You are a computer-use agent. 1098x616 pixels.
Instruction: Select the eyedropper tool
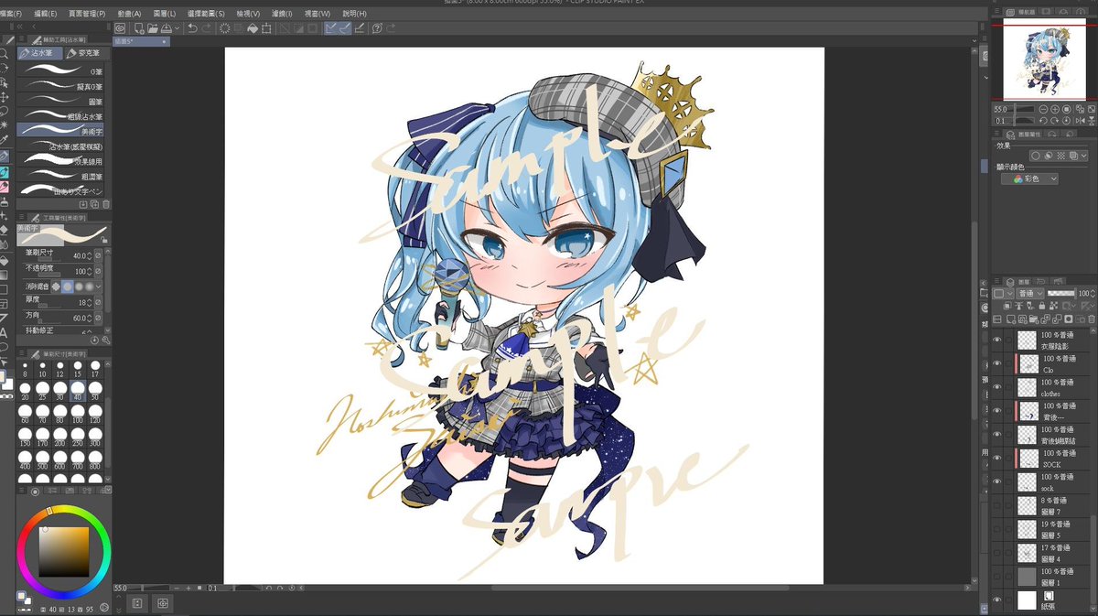pyautogui.click(x=5, y=140)
